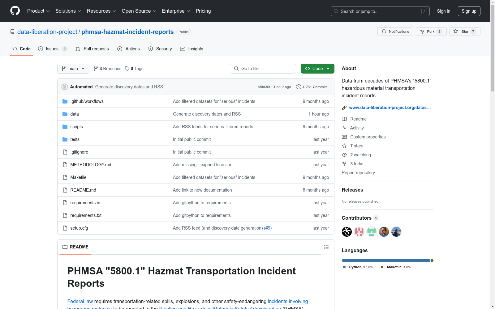Screen dimensions: 495x309
Task: Expand the main branch dropdown
Action: pos(73,69)
